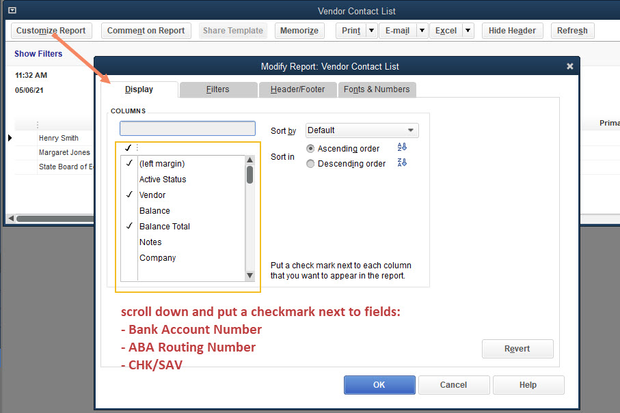Switch to the Filters tab
The image size is (620, 413).
pos(217,89)
